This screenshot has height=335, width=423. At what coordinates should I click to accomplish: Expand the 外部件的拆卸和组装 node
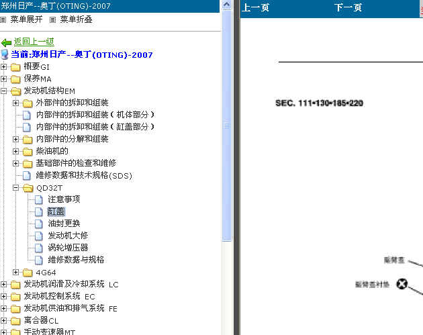click(15, 103)
